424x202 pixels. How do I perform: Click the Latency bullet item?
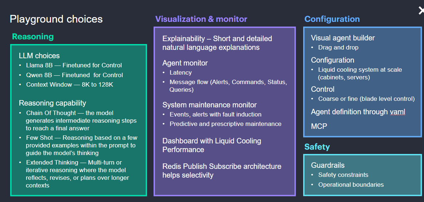pos(181,72)
